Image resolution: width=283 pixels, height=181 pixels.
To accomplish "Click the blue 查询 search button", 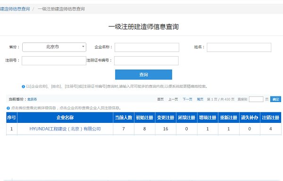I will [143, 75].
